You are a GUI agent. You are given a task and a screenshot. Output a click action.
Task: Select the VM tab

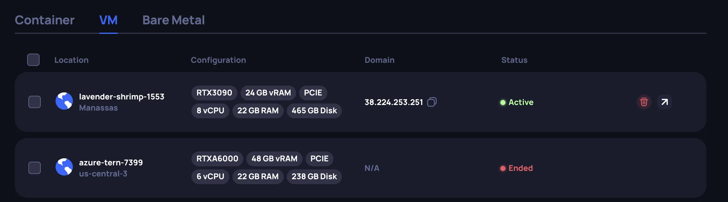[108, 20]
